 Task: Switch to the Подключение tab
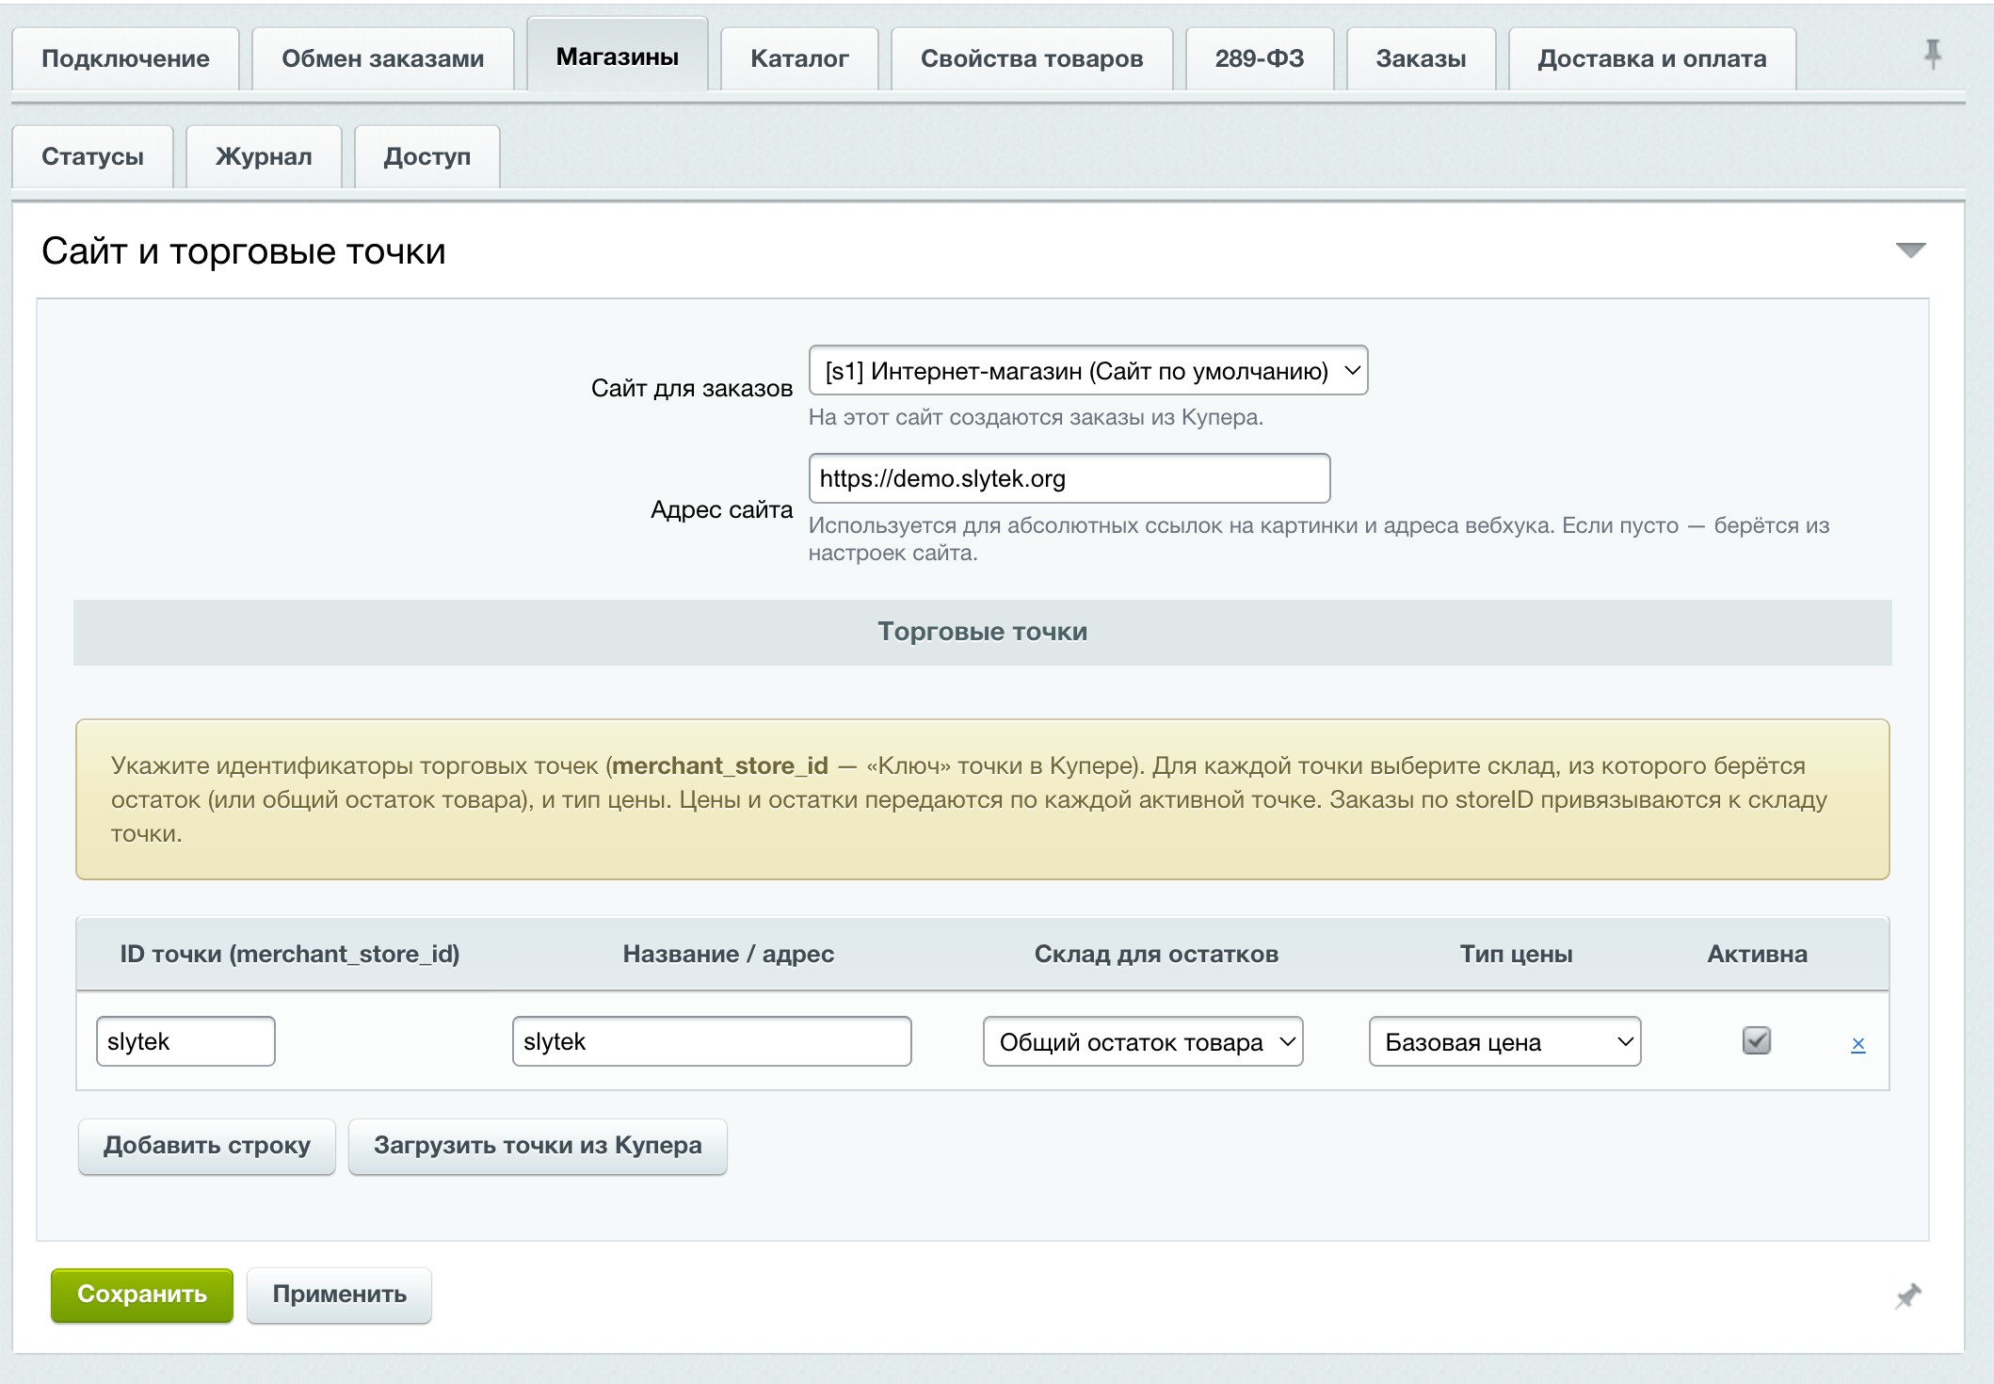pos(125,58)
